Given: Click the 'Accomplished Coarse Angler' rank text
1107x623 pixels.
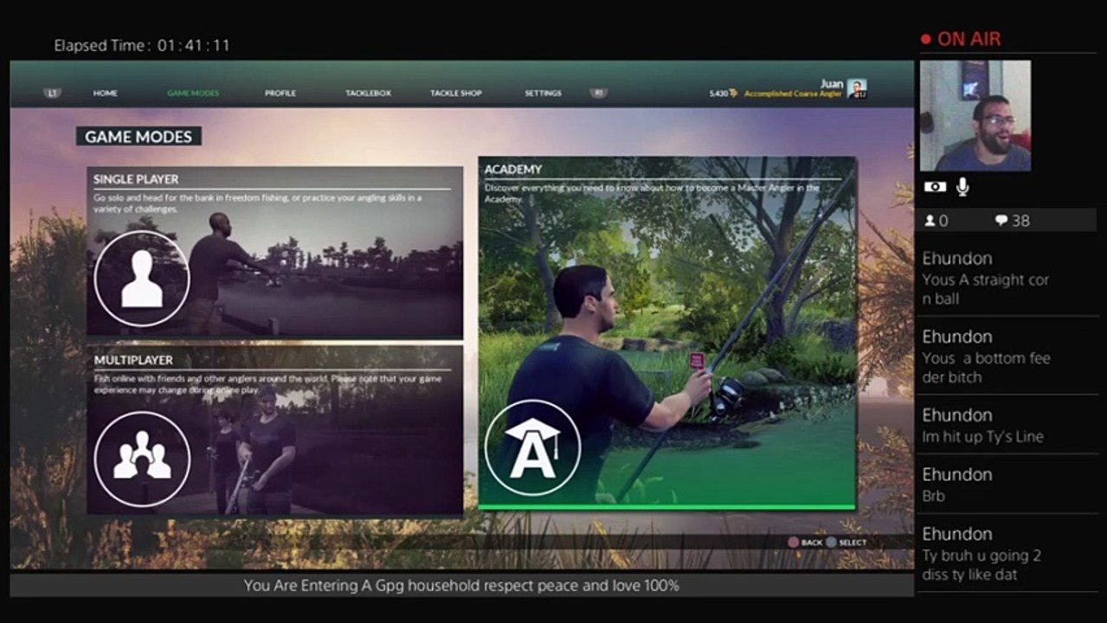Looking at the screenshot, I should pos(793,94).
